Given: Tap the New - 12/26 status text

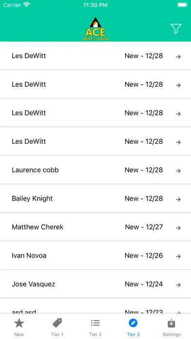Looking at the screenshot, I should point(144,256).
